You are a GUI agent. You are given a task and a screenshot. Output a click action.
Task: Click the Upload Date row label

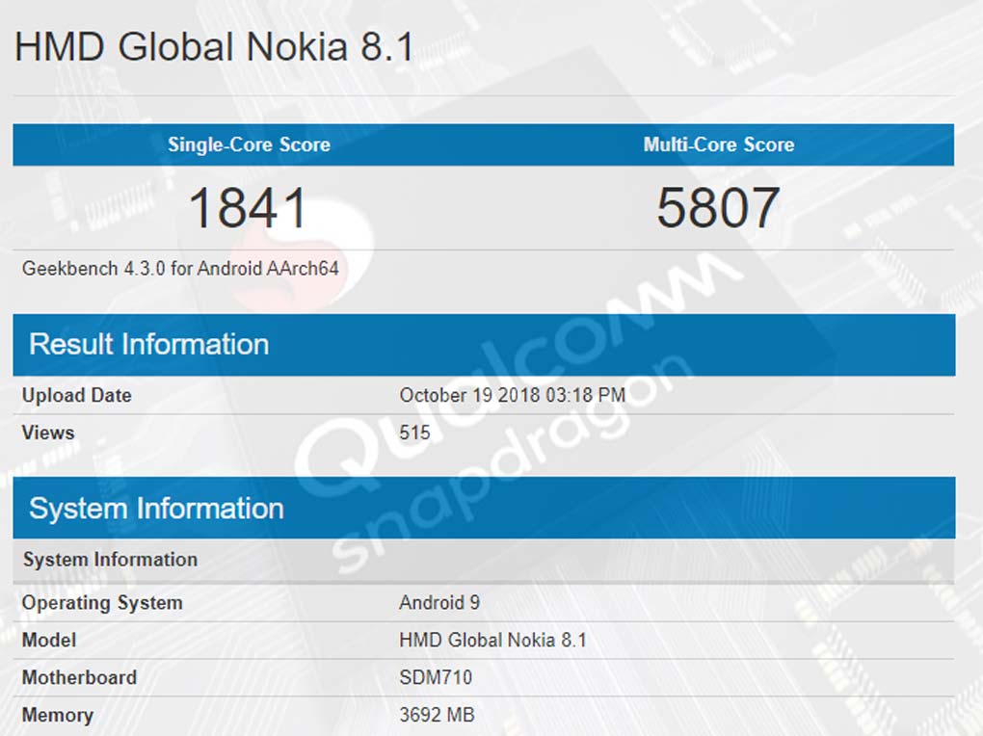(77, 396)
